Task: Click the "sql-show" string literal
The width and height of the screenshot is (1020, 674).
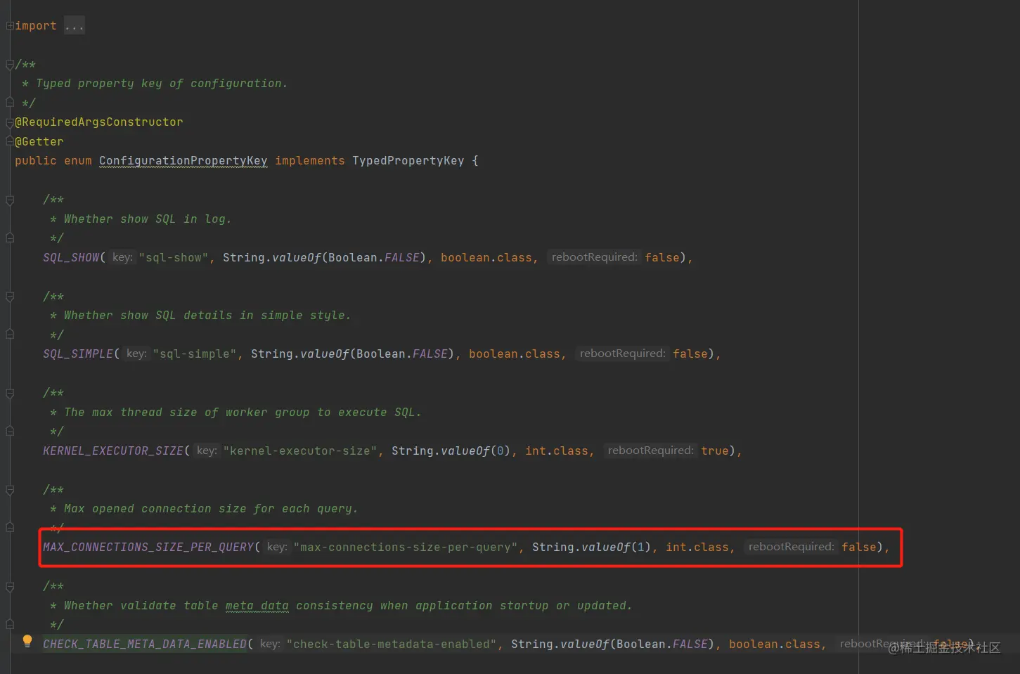Action: pyautogui.click(x=174, y=258)
